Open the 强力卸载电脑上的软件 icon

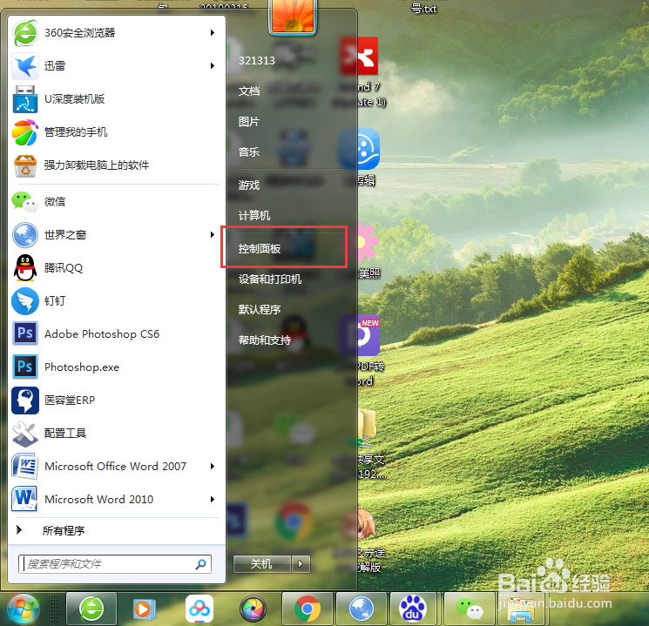25,165
